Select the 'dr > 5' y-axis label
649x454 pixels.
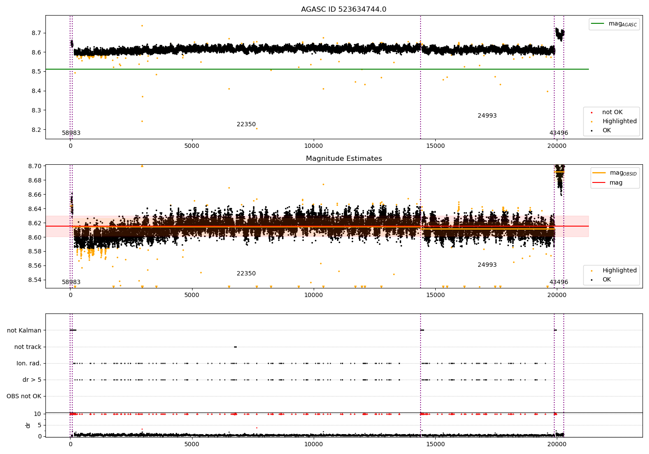pyautogui.click(x=32, y=380)
